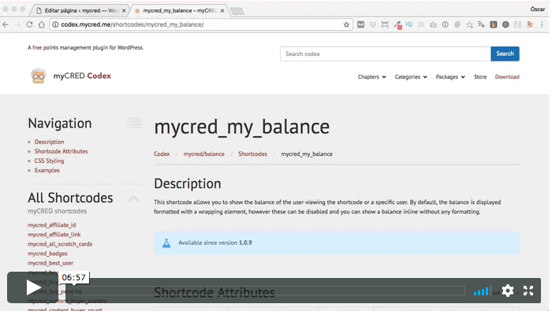
Task: Open the camera screenshot extension
Action: click(x=433, y=24)
